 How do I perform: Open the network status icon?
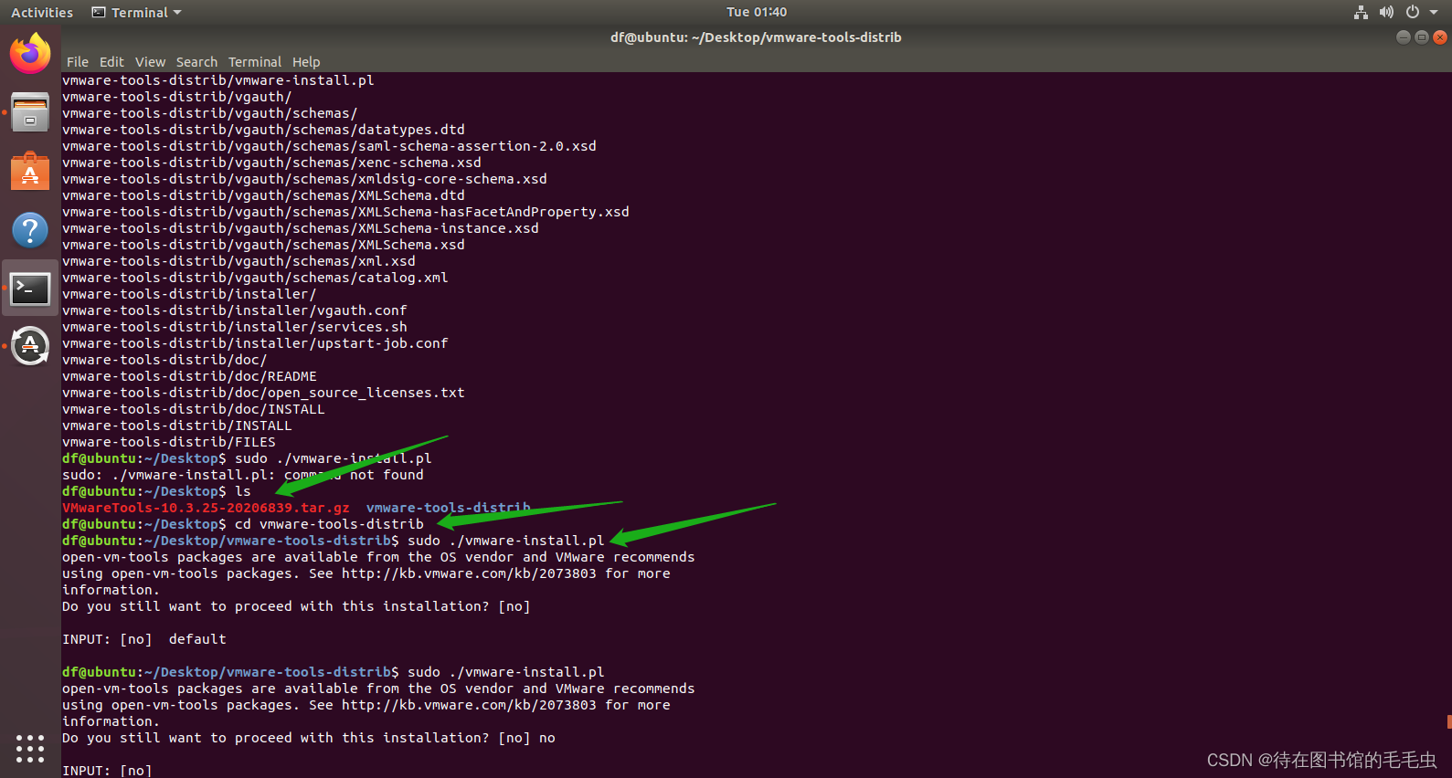tap(1361, 12)
